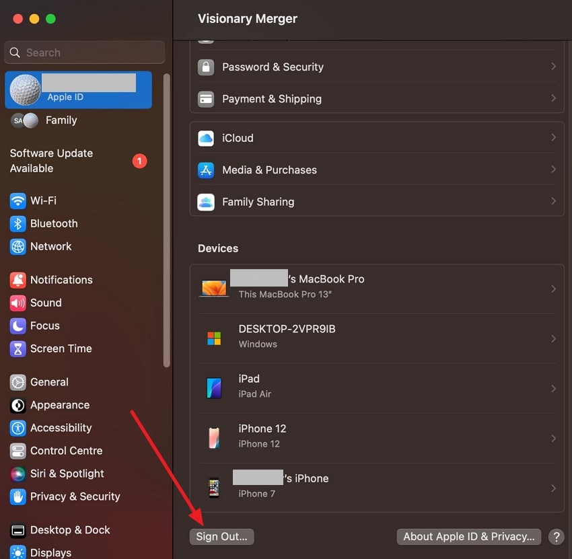Click the "Devices" section heading
The height and width of the screenshot is (559, 572).
pyautogui.click(x=218, y=248)
